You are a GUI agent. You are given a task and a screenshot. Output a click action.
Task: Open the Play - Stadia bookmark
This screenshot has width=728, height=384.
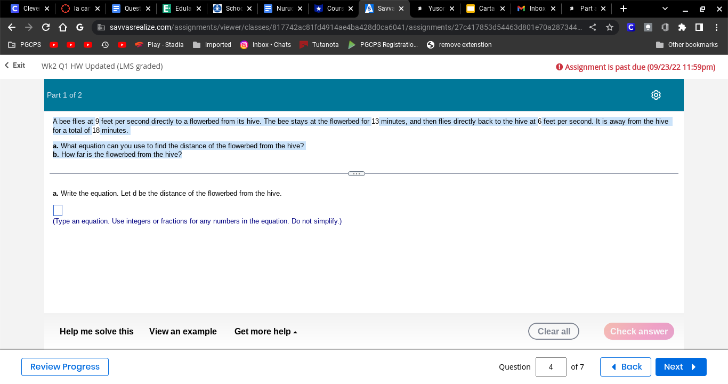[159, 45]
